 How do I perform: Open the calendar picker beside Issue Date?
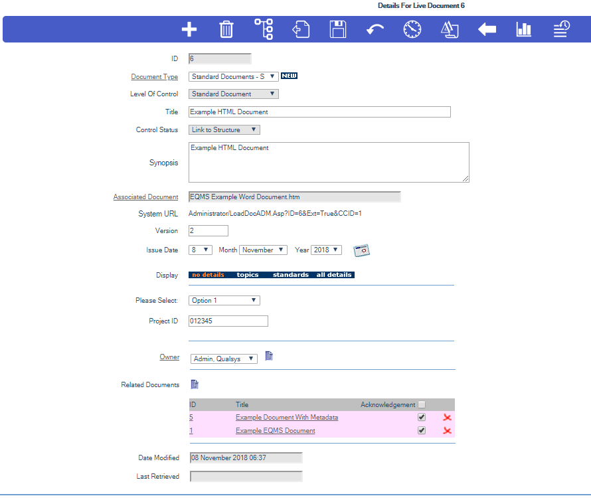[x=361, y=250]
